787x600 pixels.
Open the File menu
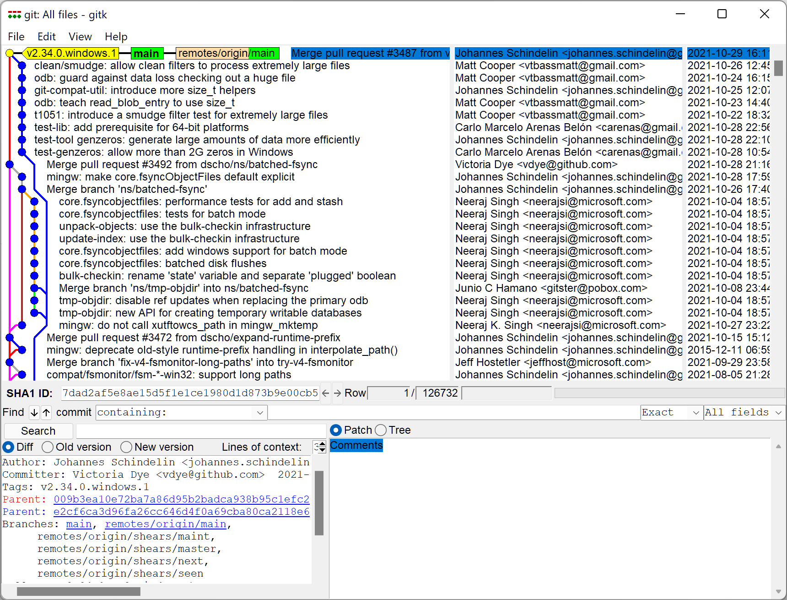(x=16, y=37)
